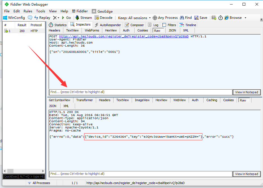Select request HexView inspector tab
The height and width of the screenshot is (188, 263).
tap(111, 30)
